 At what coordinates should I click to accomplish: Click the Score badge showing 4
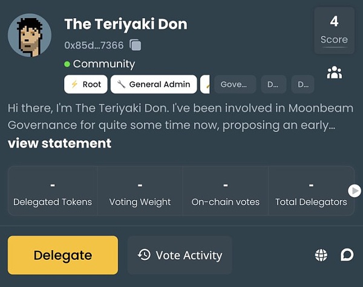tap(334, 30)
